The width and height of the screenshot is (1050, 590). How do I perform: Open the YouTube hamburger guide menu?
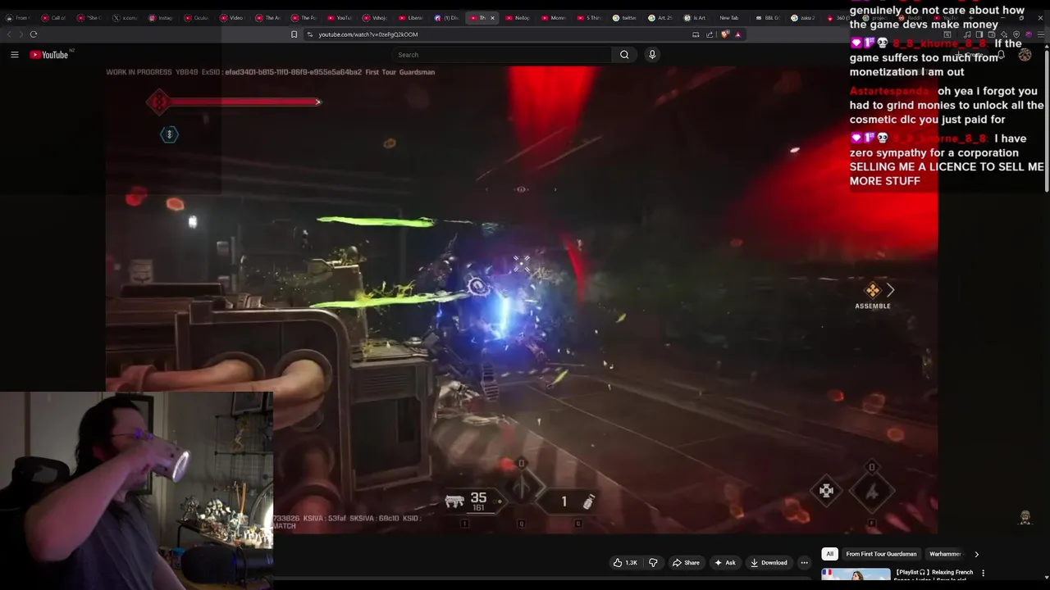point(14,55)
